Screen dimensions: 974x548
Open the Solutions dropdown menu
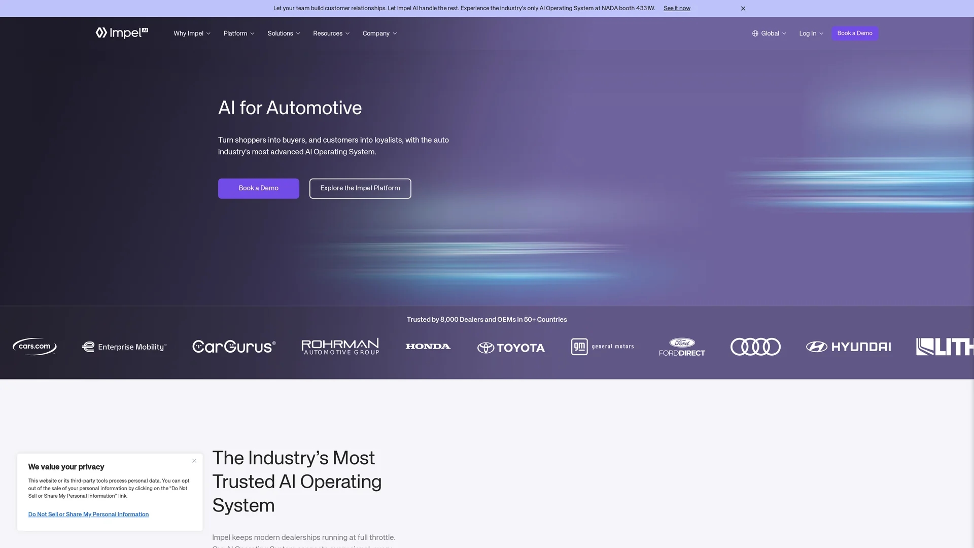[284, 33]
